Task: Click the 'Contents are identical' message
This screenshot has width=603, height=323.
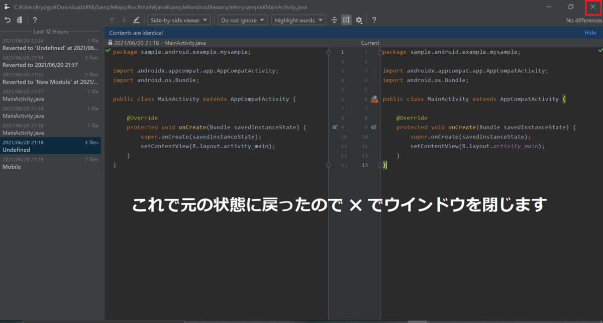Action: [x=136, y=33]
